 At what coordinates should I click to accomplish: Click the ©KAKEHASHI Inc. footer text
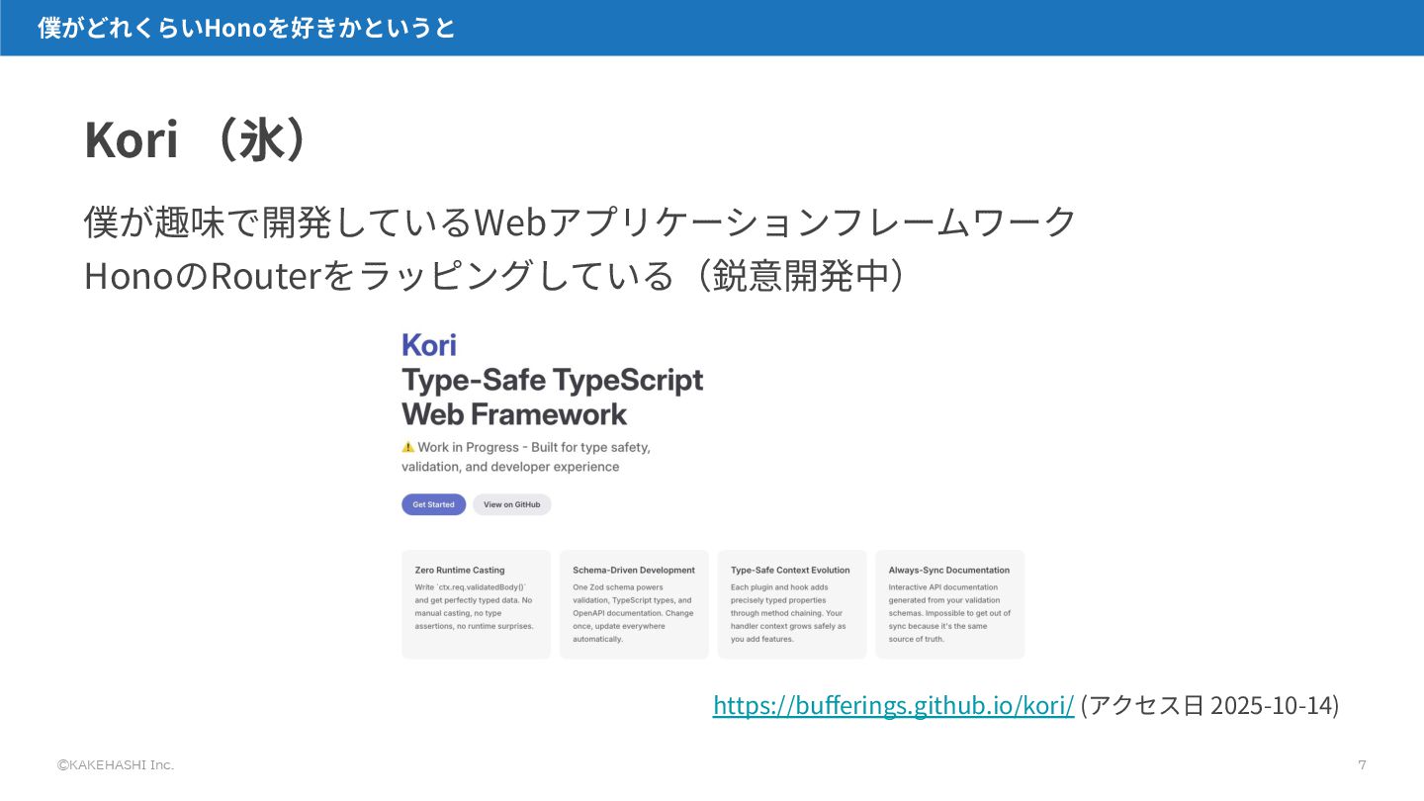[x=115, y=764]
